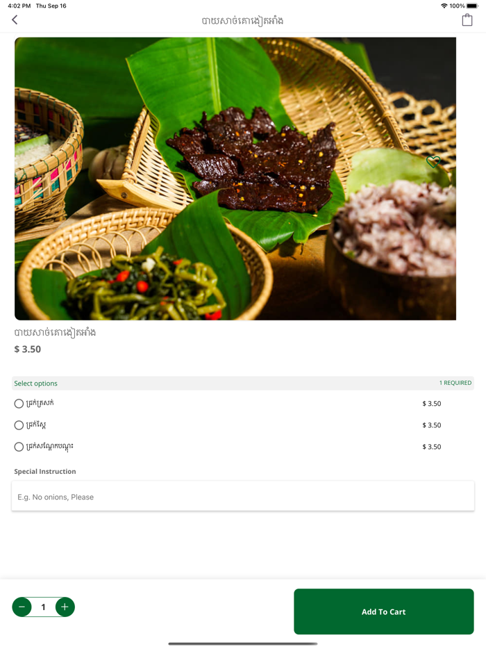Decrease quantity with the minus button
486x649 pixels.
(x=22, y=607)
